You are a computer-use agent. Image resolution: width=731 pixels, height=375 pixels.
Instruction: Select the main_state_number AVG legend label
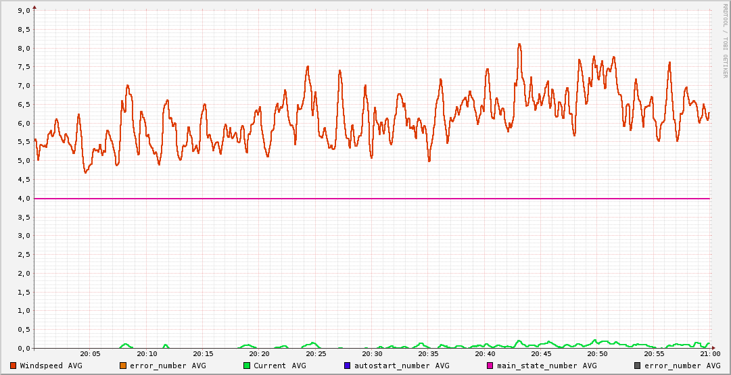[x=542, y=366]
